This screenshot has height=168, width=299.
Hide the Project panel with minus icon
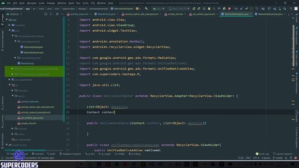[62, 14]
